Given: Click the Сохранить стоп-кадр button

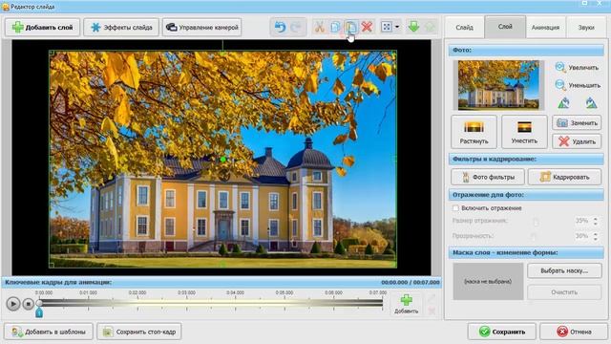Looking at the screenshot, I should 139,332.
